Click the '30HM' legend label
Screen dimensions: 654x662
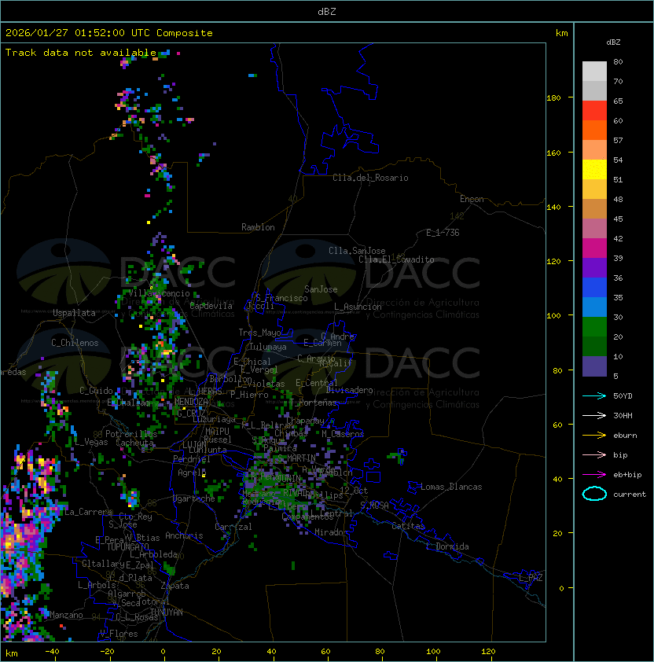(623, 415)
